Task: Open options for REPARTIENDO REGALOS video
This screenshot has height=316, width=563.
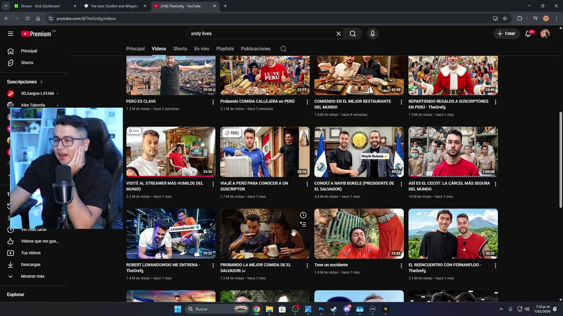Action: click(x=495, y=102)
